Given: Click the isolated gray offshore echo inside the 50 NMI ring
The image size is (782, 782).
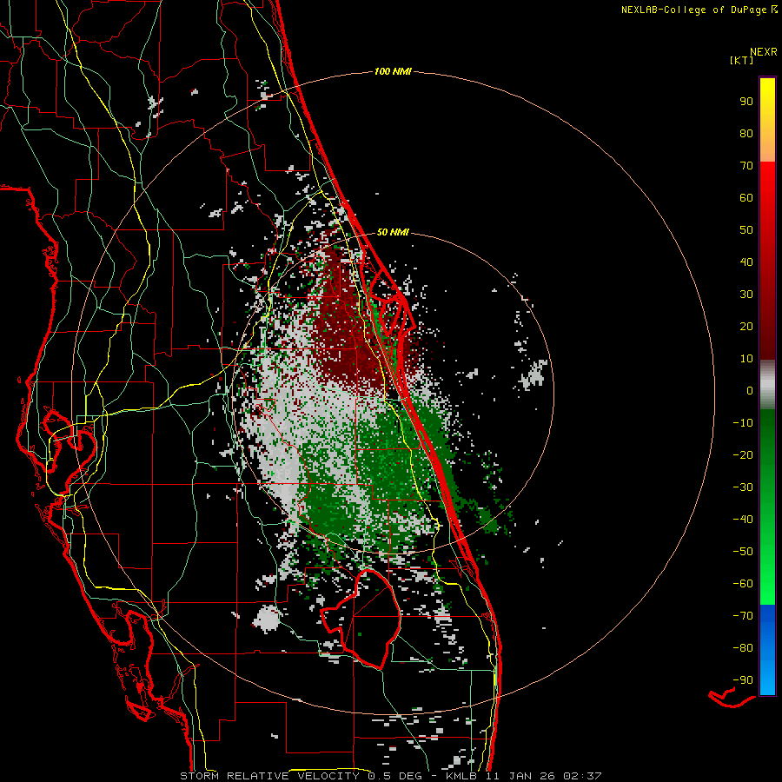Looking at the screenshot, I should [533, 374].
